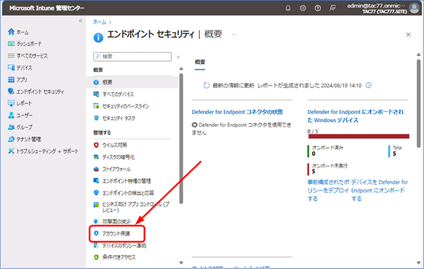Click the エンドポイントの検出と応答 icon
This screenshot has height=269, width=424.
[x=96, y=192]
